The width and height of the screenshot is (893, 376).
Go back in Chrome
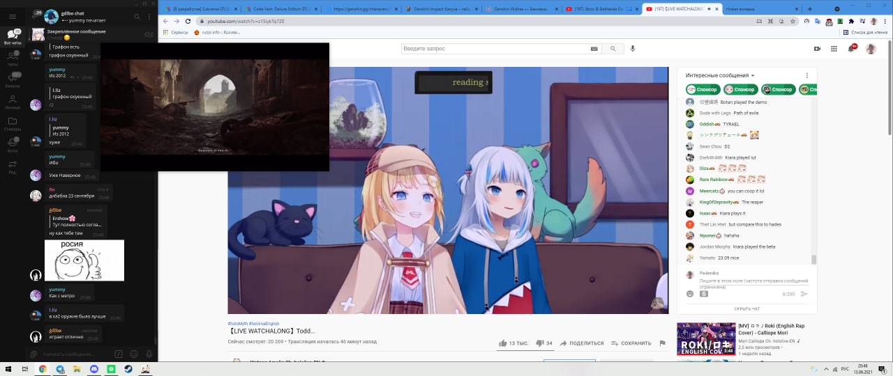pyautogui.click(x=165, y=22)
